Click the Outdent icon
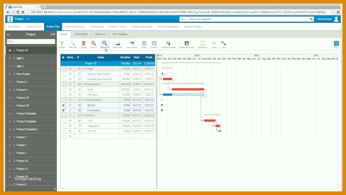 154,43
